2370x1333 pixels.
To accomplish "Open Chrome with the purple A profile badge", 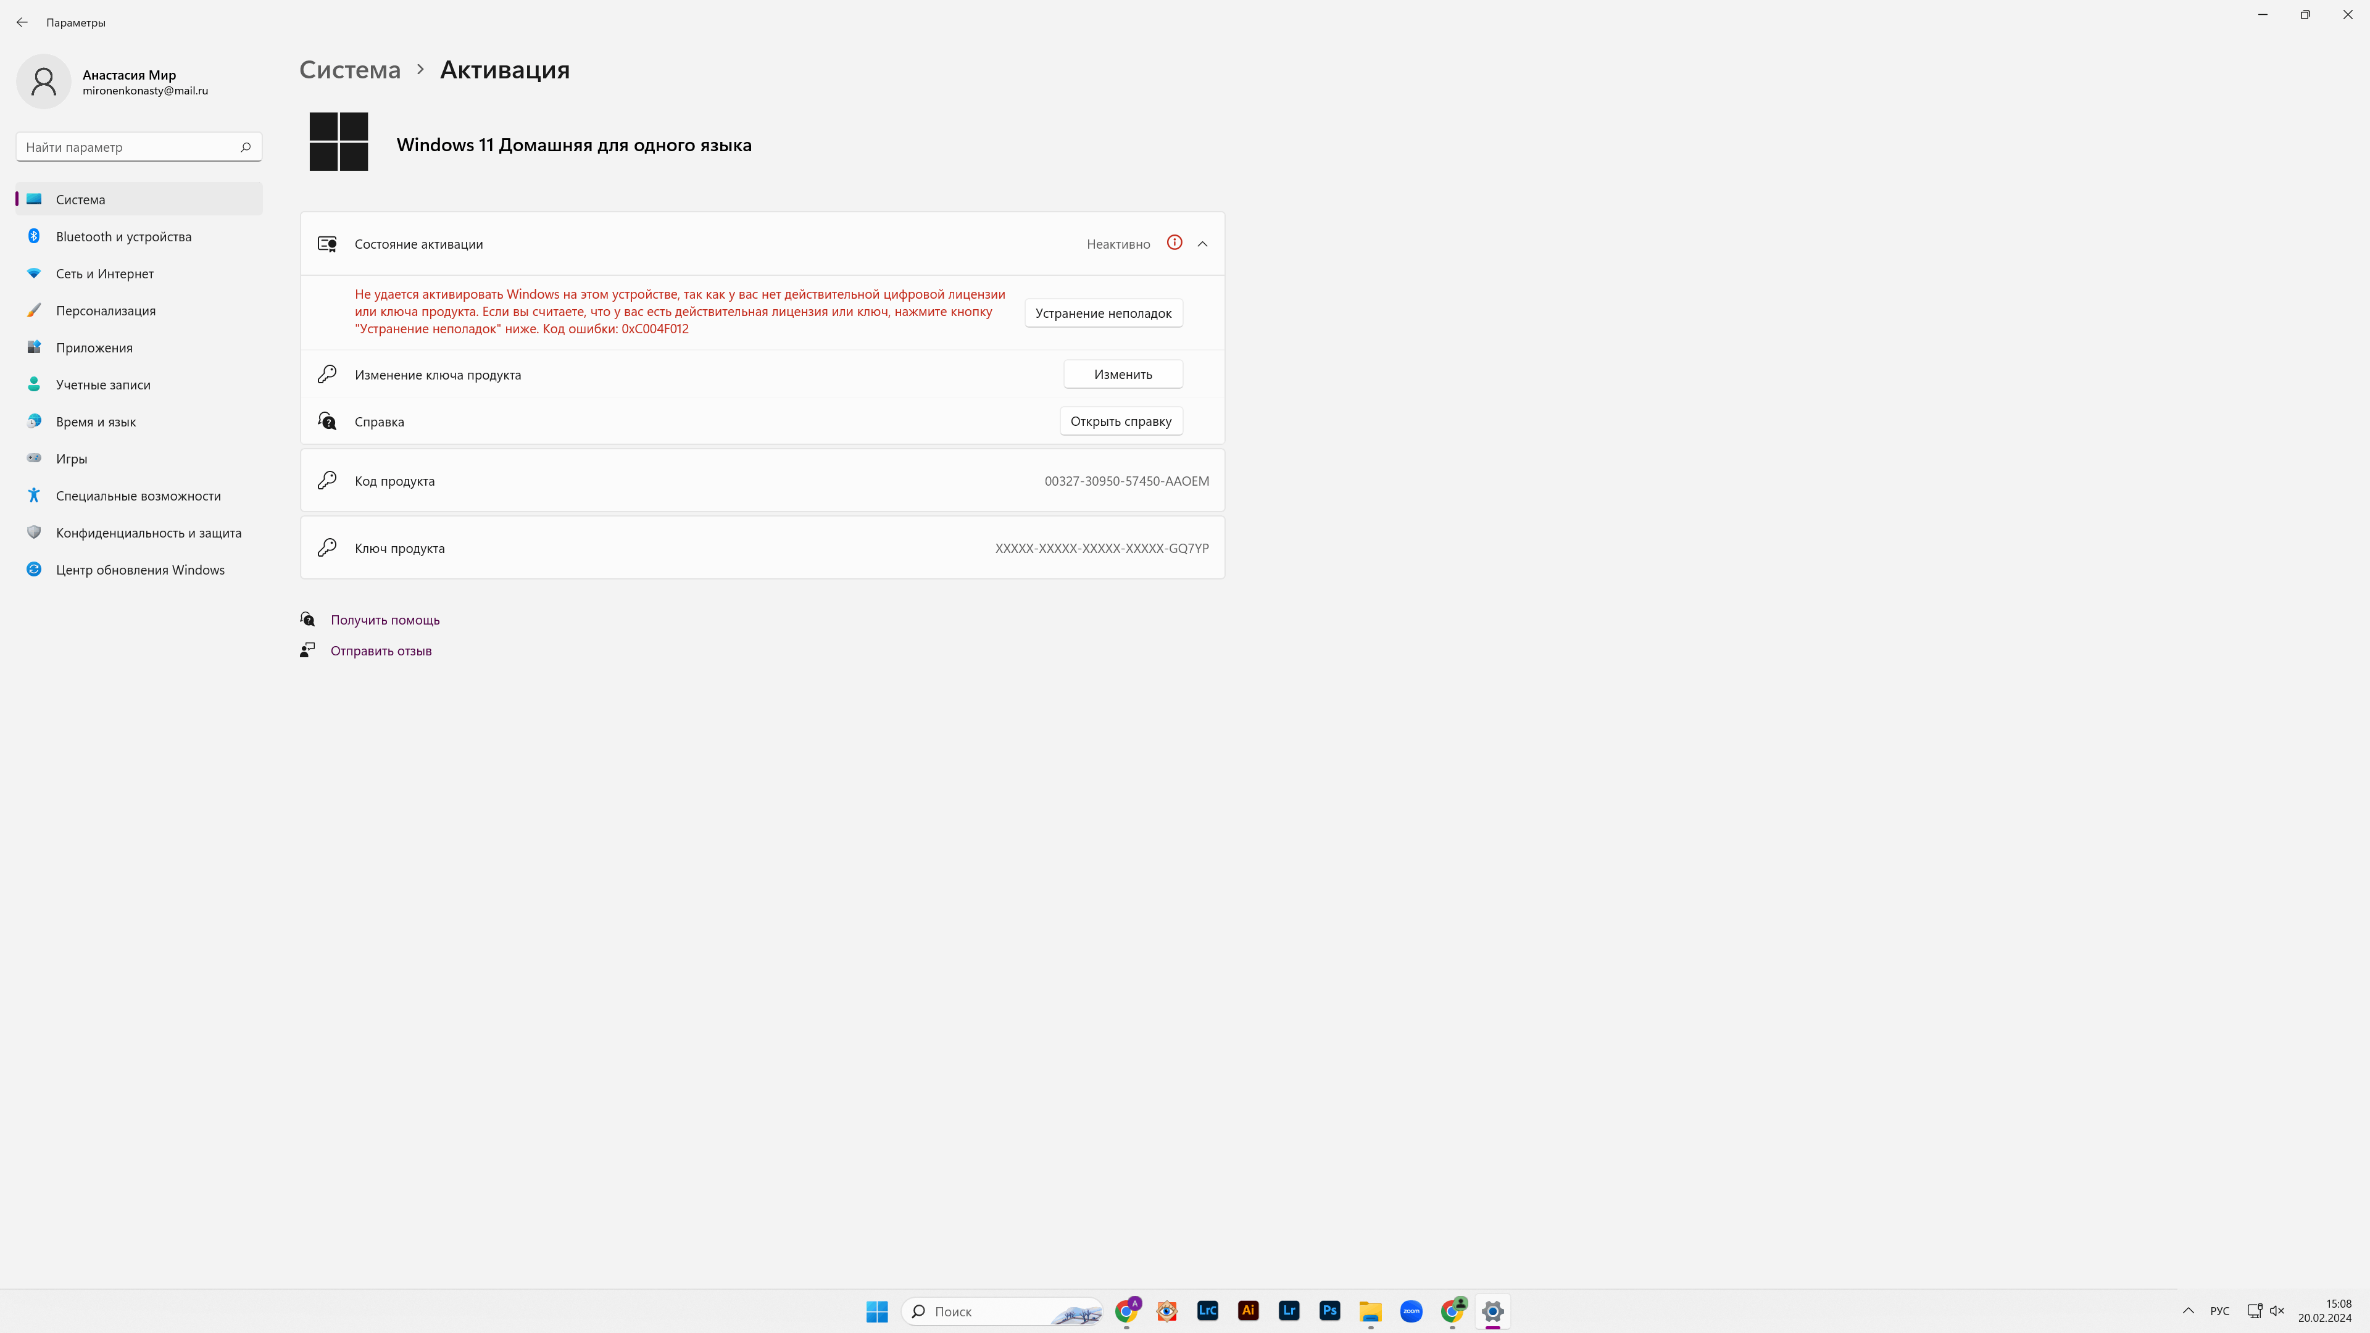I will coord(1126,1311).
